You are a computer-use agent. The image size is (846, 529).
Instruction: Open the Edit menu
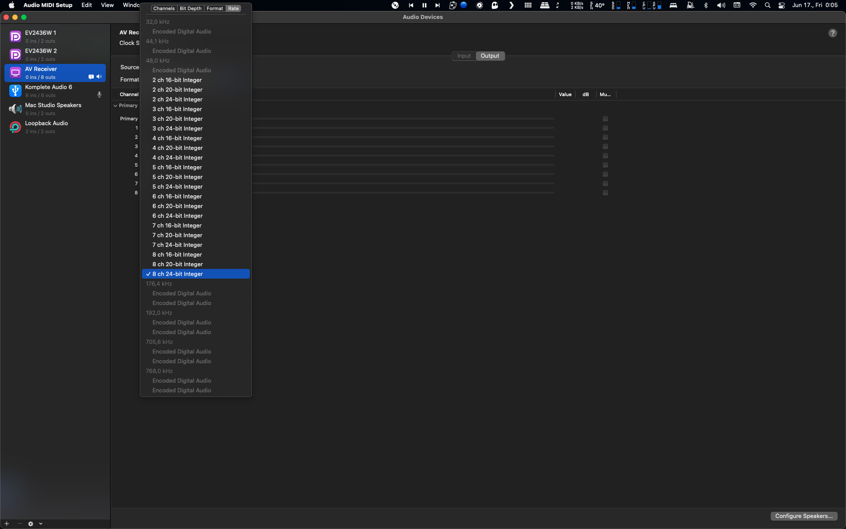(86, 5)
